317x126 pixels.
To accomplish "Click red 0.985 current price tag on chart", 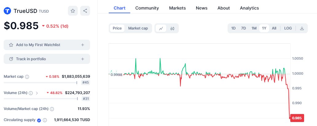I will click(x=297, y=118).
